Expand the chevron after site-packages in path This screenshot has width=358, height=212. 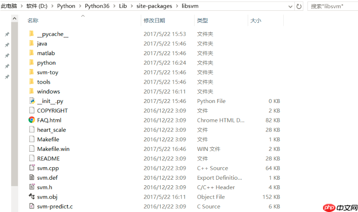tap(177, 6)
